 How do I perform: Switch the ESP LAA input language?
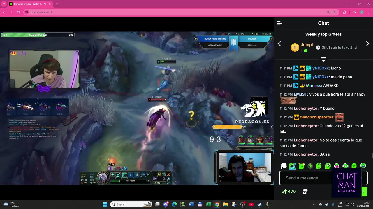click(340, 204)
